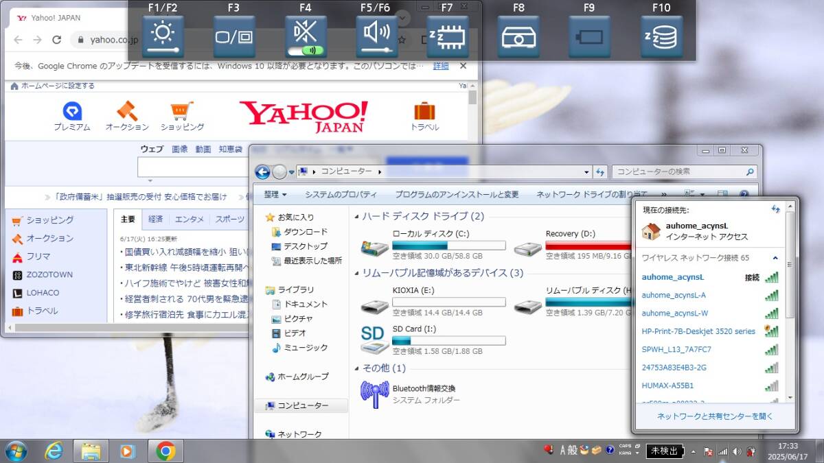824x463 pixels.
Task: Select the SD Card (I:) drive
Action: [434, 340]
